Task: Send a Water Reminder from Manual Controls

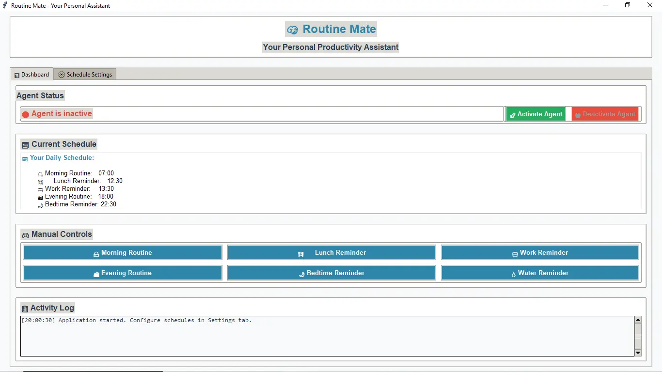Action: coord(540,273)
